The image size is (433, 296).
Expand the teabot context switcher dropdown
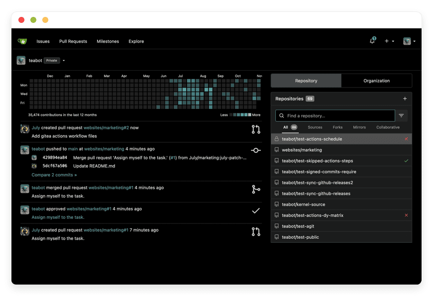(64, 61)
